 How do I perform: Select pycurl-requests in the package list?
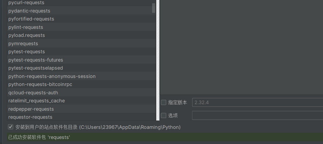pos(81,3)
